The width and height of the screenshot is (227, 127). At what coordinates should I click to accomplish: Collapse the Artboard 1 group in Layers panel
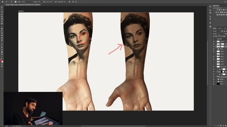click(216, 39)
